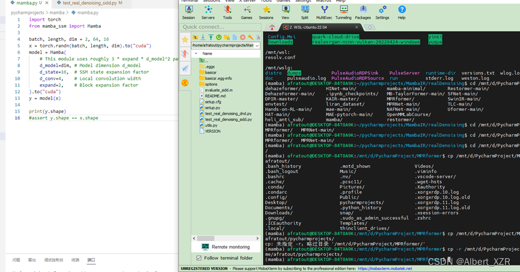Select setup.cfg file
The image size is (520, 272).
[x=210, y=102]
